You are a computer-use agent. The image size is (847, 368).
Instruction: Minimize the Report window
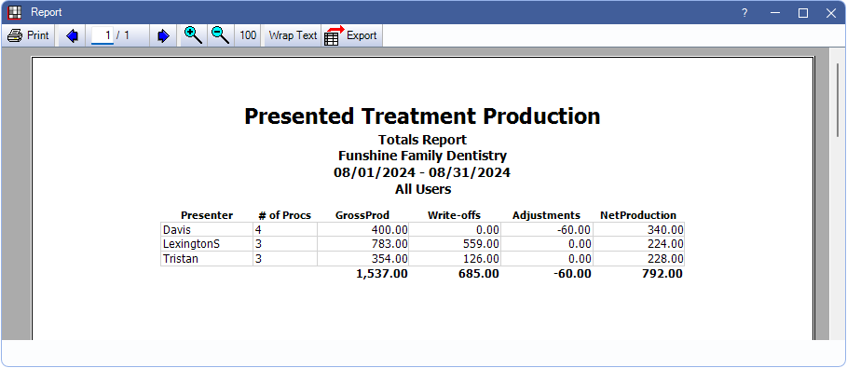(775, 12)
